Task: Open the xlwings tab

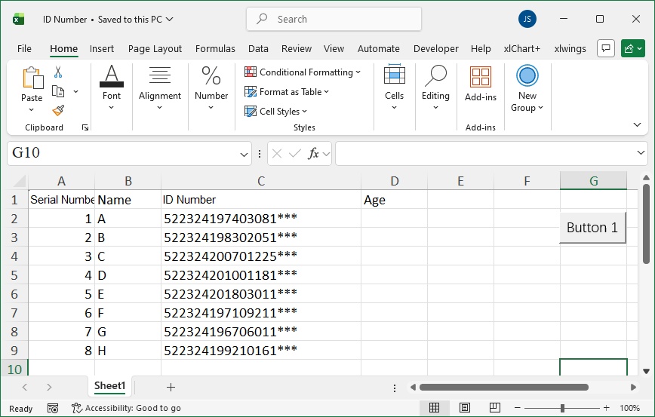Action: pyautogui.click(x=570, y=49)
